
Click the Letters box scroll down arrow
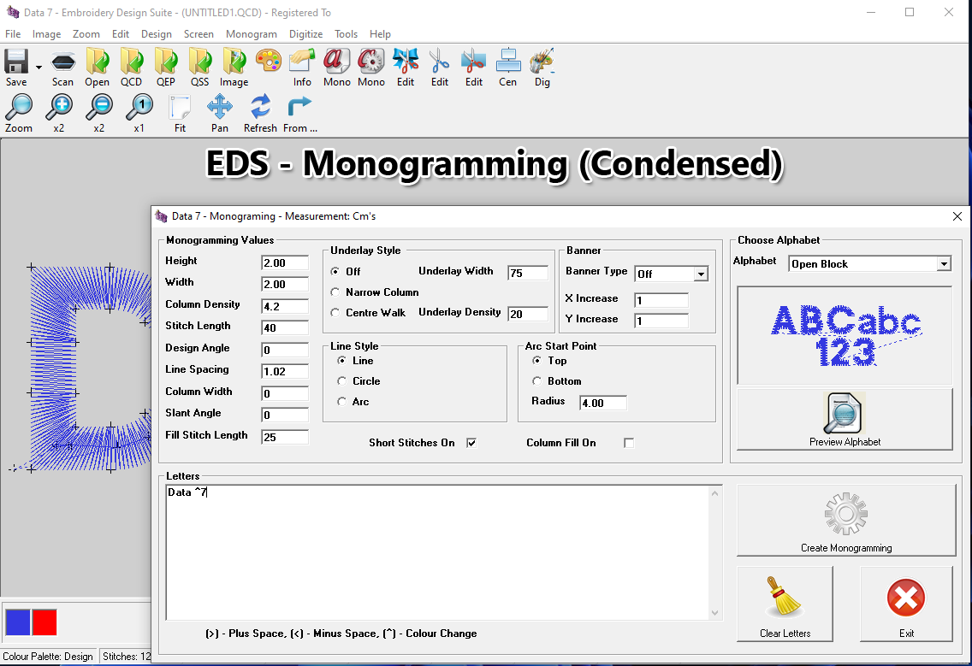714,613
